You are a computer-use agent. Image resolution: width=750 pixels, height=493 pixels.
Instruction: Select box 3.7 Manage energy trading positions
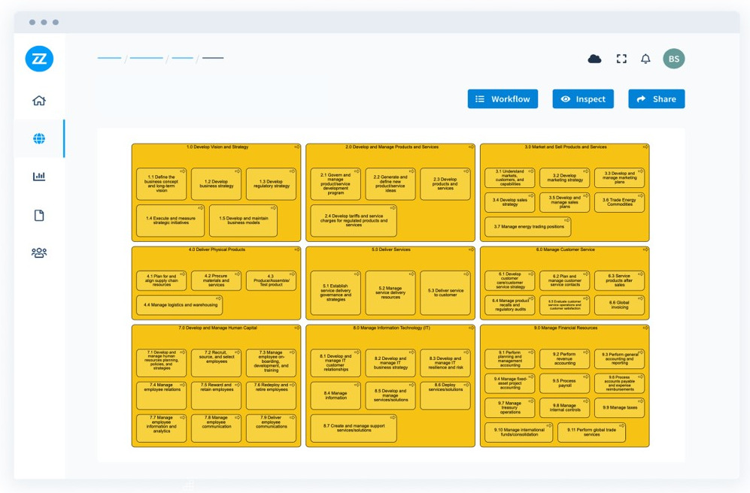[x=527, y=227]
